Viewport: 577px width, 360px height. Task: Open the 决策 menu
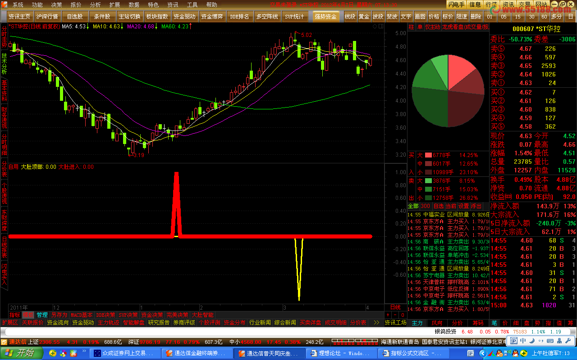coord(56,4)
